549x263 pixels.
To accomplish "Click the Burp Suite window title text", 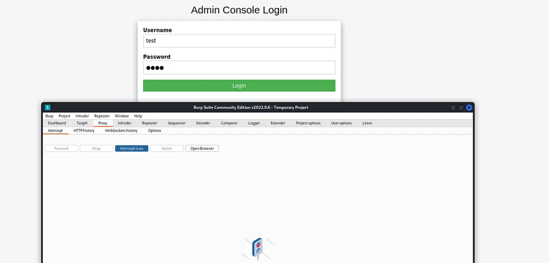I will point(251,107).
